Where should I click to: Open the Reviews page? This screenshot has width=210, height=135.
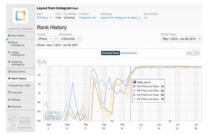20,106
